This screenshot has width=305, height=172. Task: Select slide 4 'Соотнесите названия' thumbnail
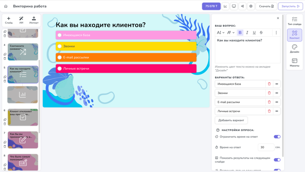point(23,52)
